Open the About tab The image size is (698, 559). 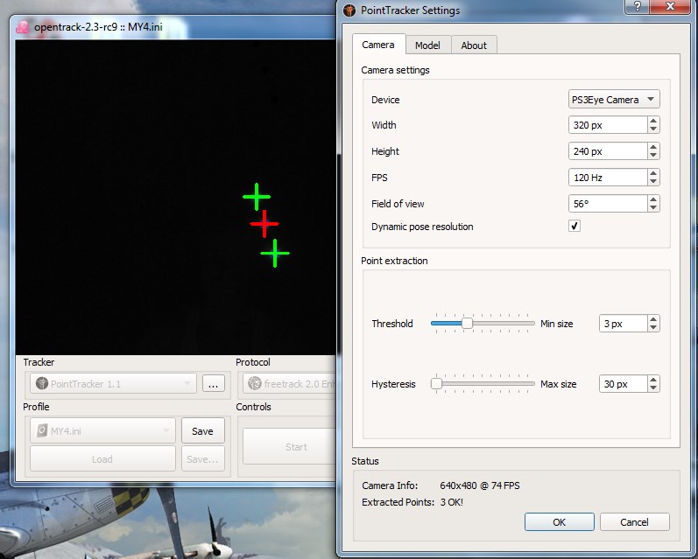[474, 45]
